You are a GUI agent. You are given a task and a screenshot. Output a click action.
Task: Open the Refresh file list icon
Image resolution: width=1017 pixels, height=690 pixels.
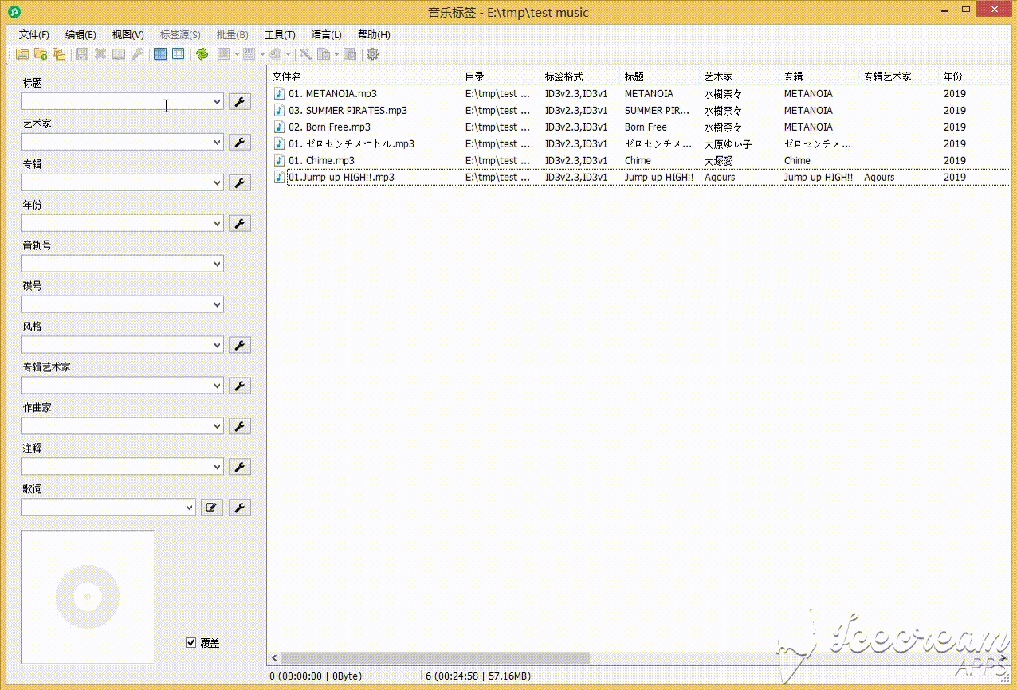pos(202,54)
